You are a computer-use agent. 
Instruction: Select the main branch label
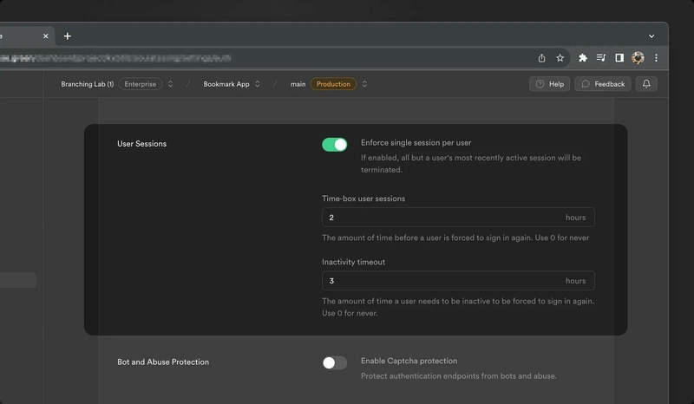coord(298,84)
